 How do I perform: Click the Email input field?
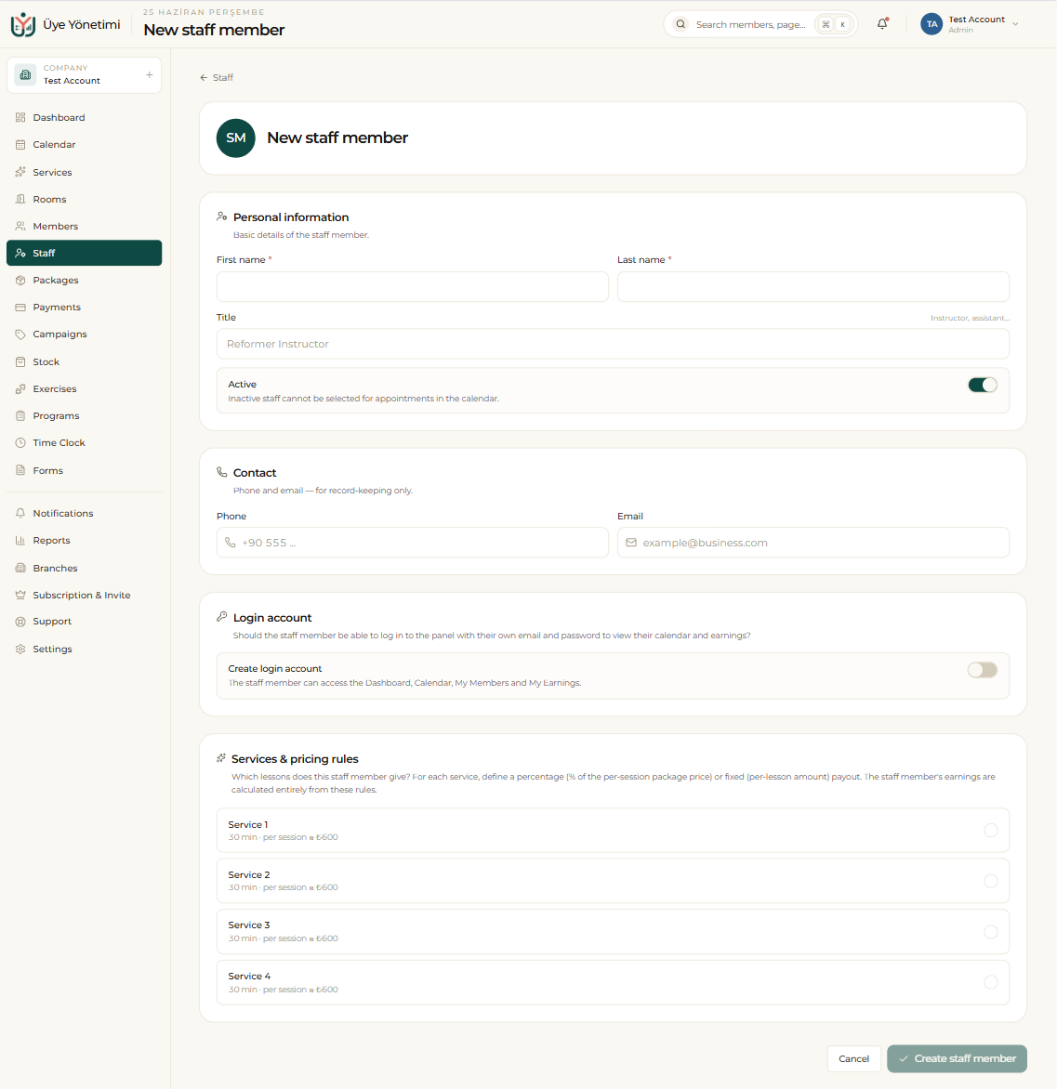(813, 543)
